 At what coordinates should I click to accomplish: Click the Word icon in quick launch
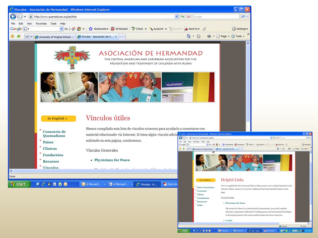(54, 184)
